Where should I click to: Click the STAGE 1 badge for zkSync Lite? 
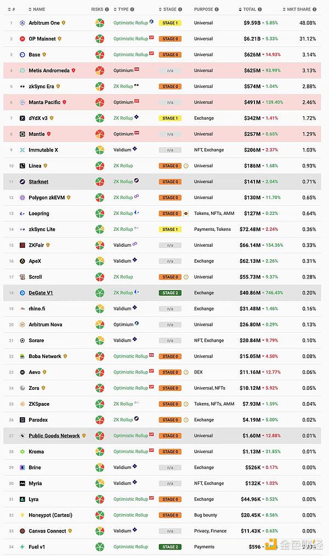pyautogui.click(x=169, y=230)
